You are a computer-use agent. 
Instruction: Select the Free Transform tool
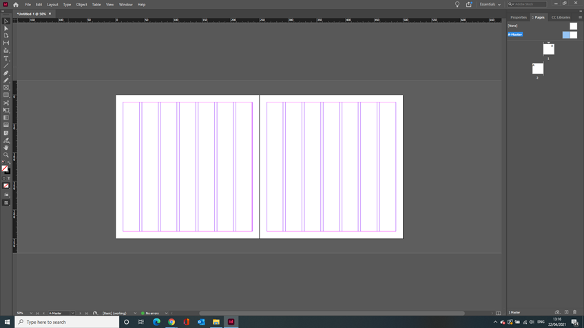[x=6, y=111]
